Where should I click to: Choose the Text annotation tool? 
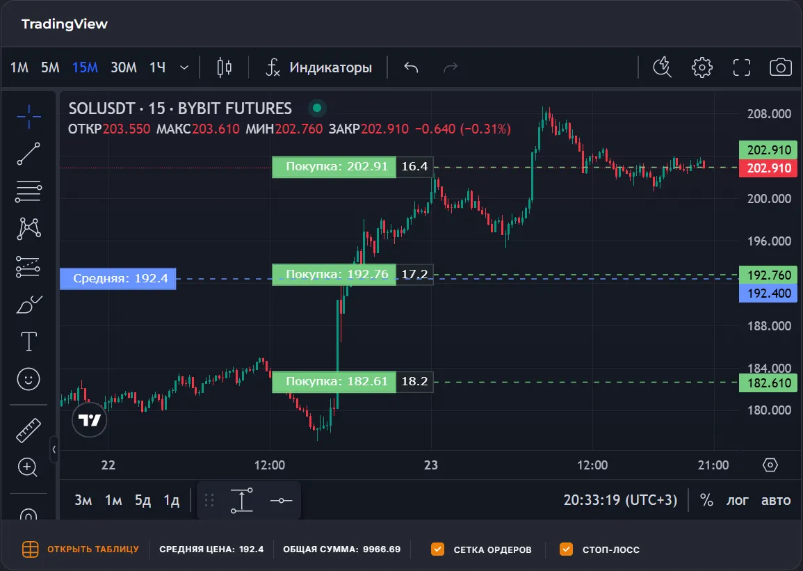tap(29, 341)
